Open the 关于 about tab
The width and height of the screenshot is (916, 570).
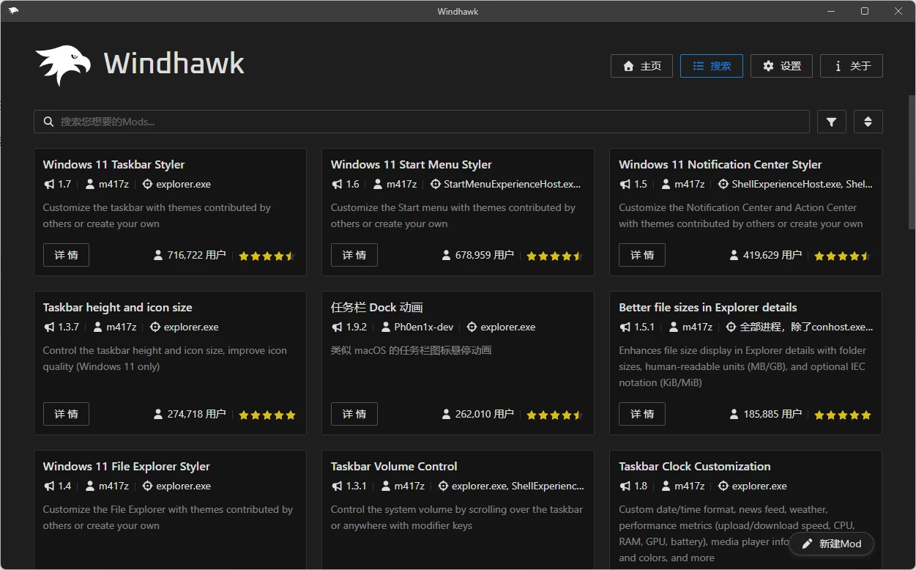tap(851, 66)
